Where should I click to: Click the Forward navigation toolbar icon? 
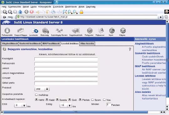point(15,12)
